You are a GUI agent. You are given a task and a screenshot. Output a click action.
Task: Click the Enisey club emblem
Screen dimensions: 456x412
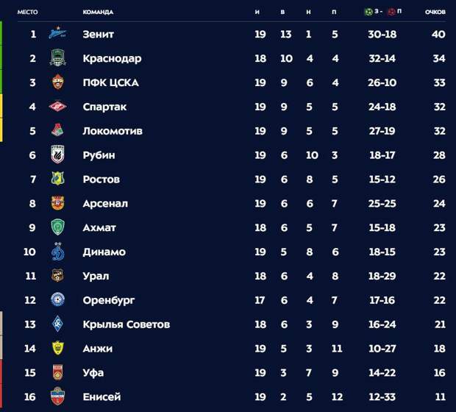(57, 397)
